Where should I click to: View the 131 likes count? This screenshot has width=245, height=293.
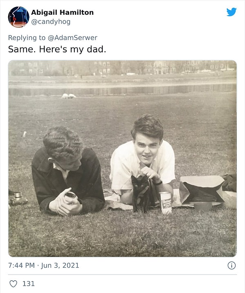[x=28, y=284]
